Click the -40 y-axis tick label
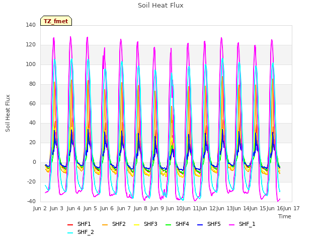The height and width of the screenshot is (242, 322). tap(31, 201)
